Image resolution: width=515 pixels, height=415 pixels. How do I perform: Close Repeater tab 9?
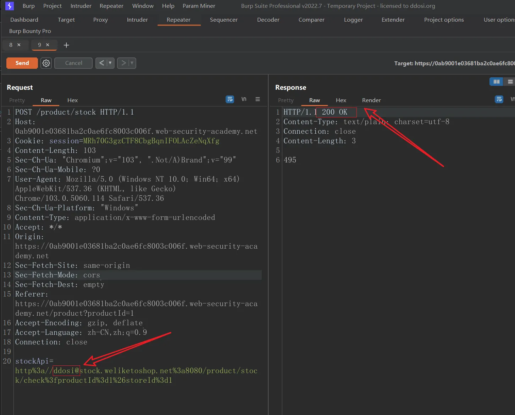pyautogui.click(x=48, y=45)
